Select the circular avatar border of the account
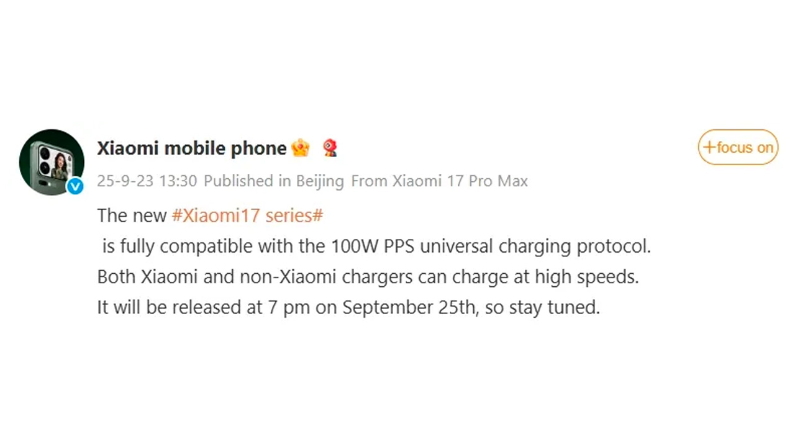This screenshot has width=795, height=447. point(52,130)
